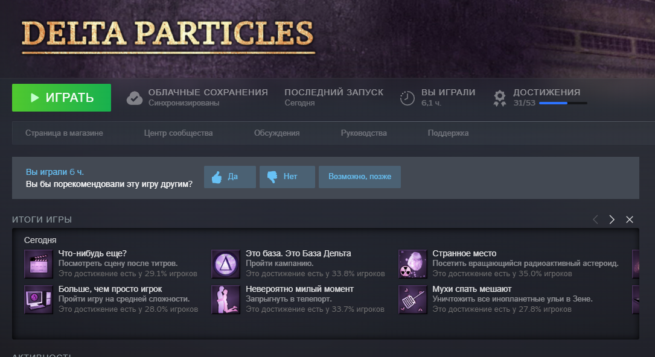Click the Странное место achievement title
This screenshot has width=655, height=357.
(464, 253)
